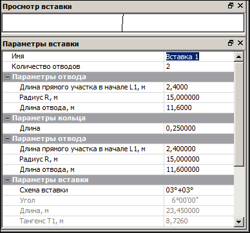250x233 pixels.
Task: Collapse the second Параметры отвода group
Action: pos(7,138)
